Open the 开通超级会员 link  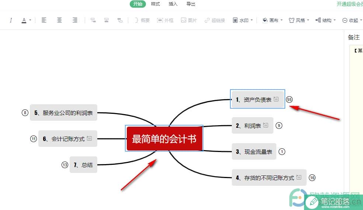[350, 4]
